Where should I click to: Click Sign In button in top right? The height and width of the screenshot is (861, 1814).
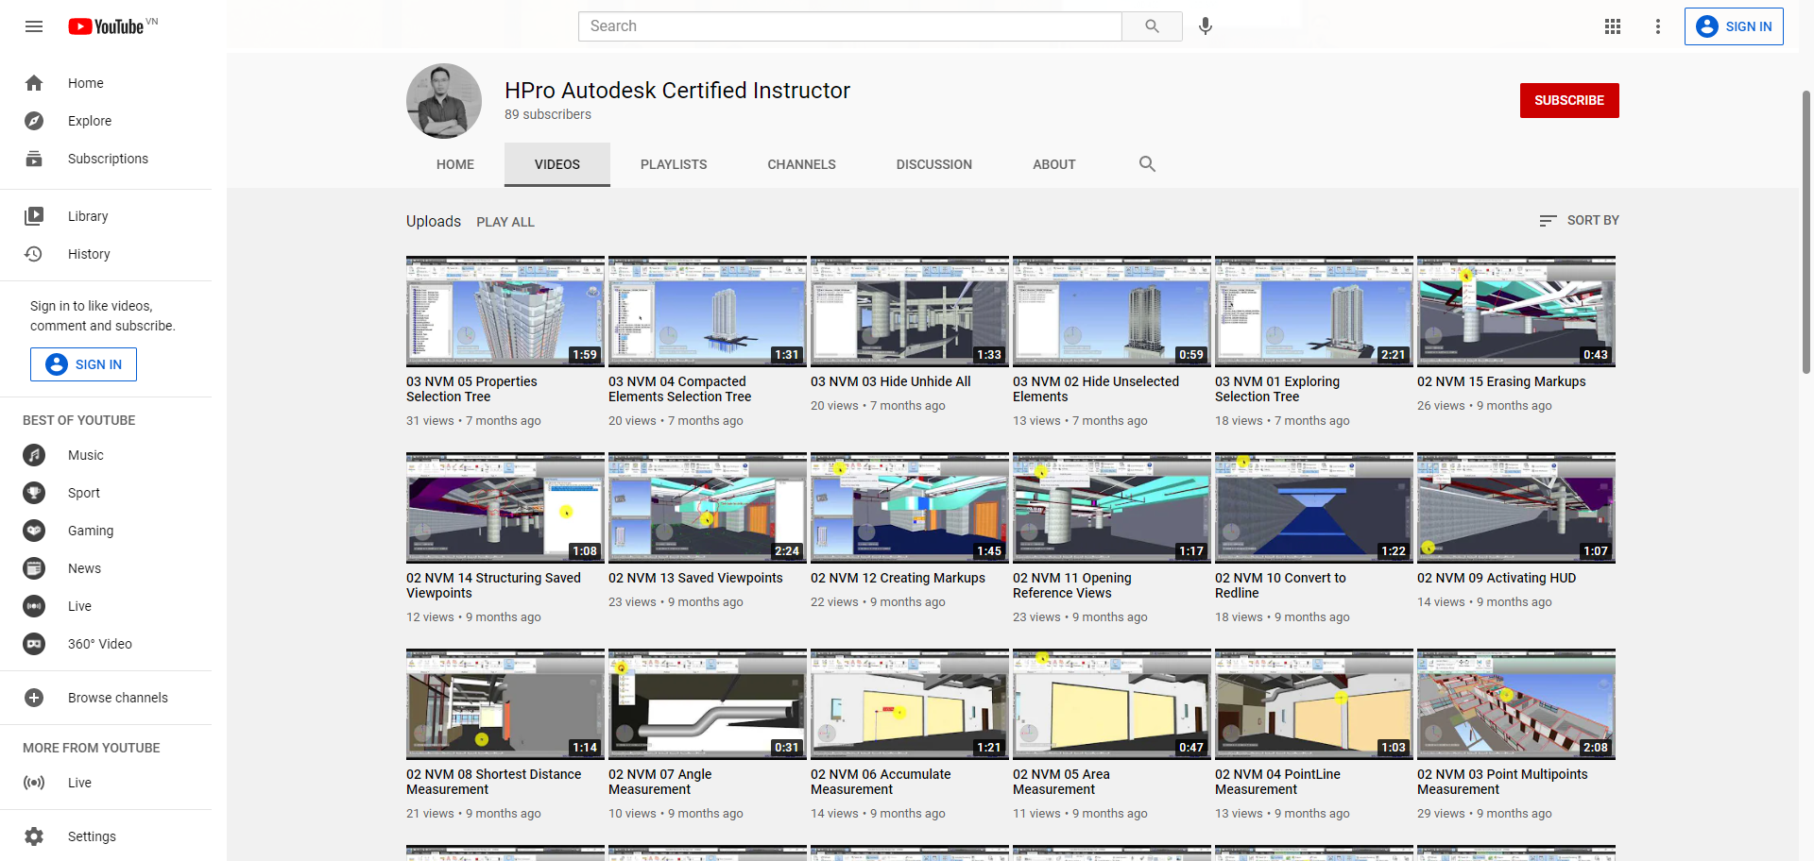(1733, 26)
